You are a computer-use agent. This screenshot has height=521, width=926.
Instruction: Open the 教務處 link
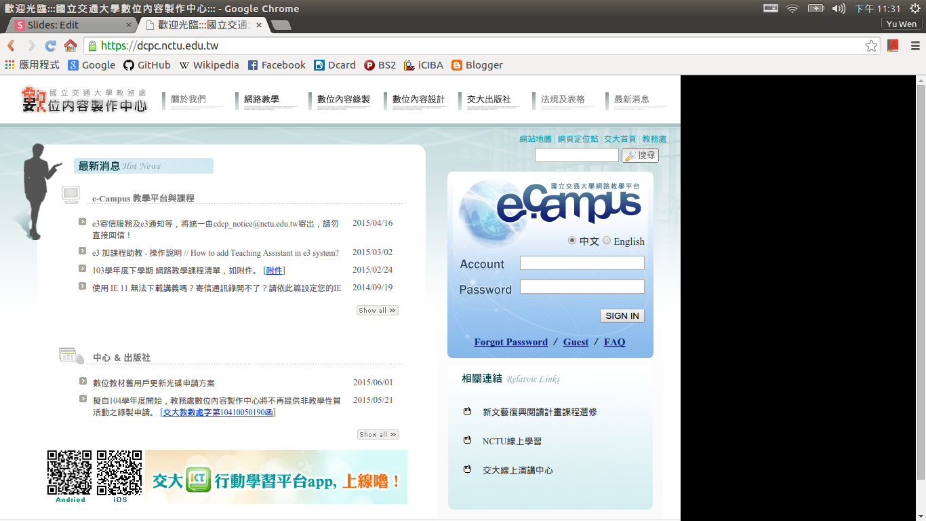654,139
